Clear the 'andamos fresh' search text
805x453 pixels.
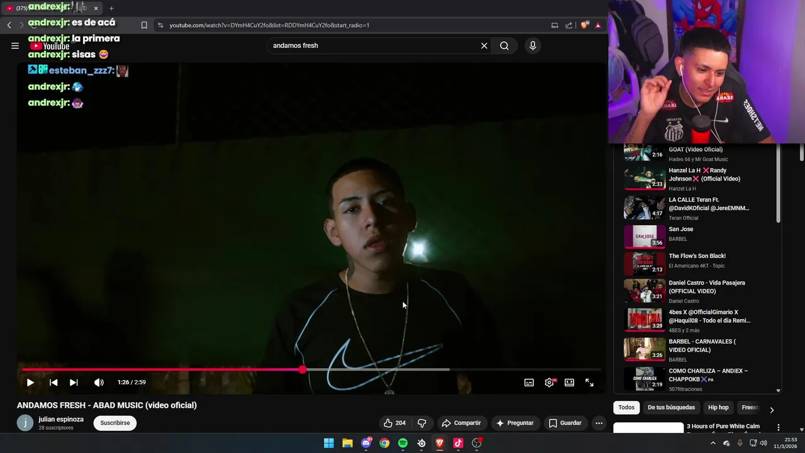coord(484,45)
